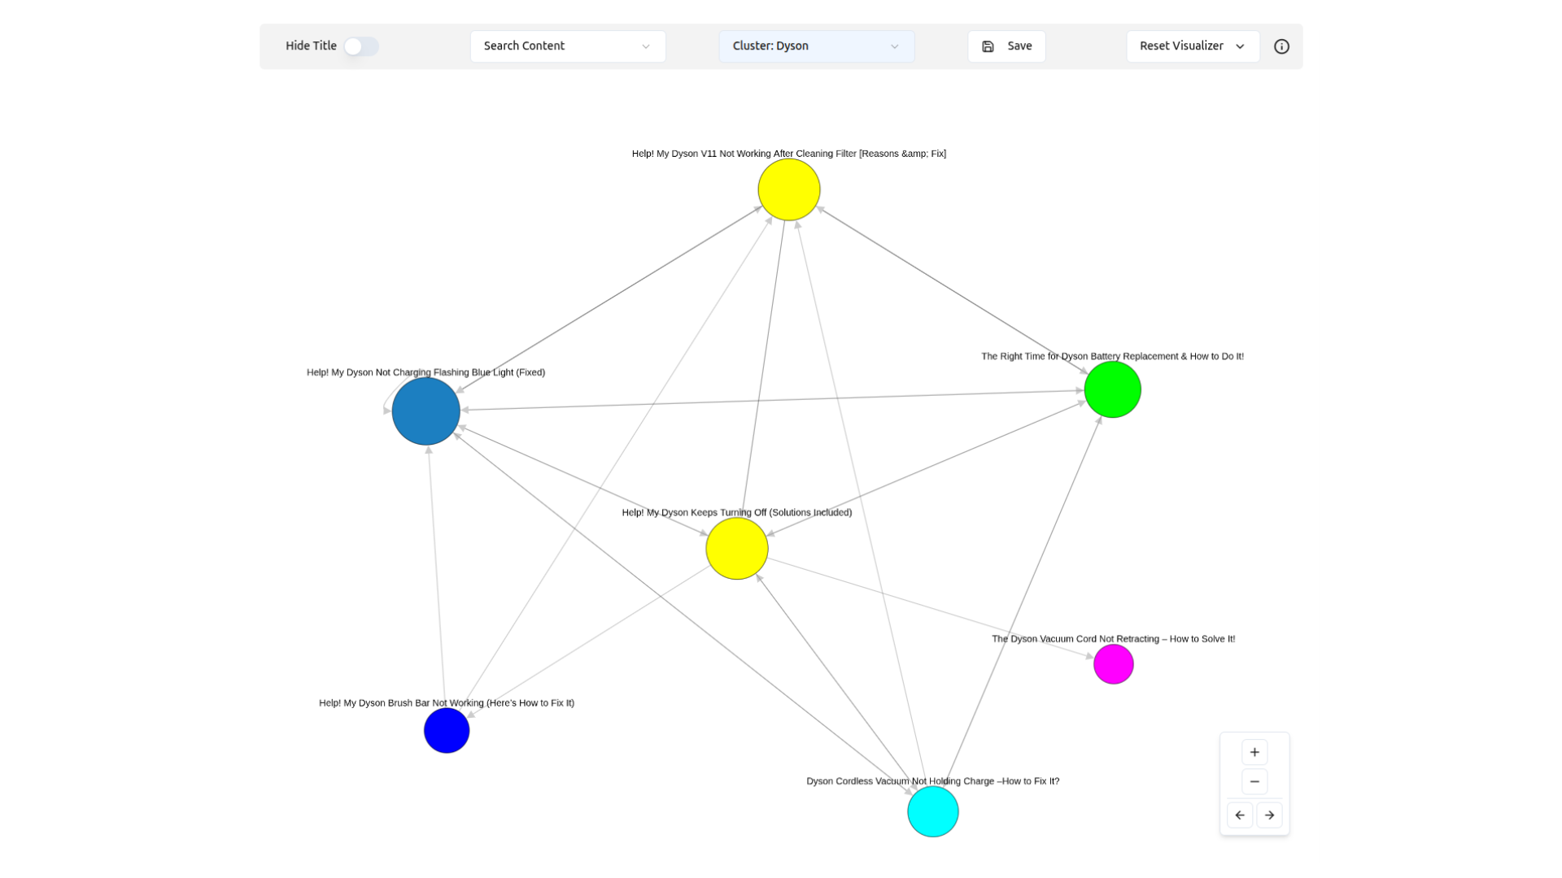
Task: Click the magenta Cord Not Retracting node
Action: coord(1113,664)
